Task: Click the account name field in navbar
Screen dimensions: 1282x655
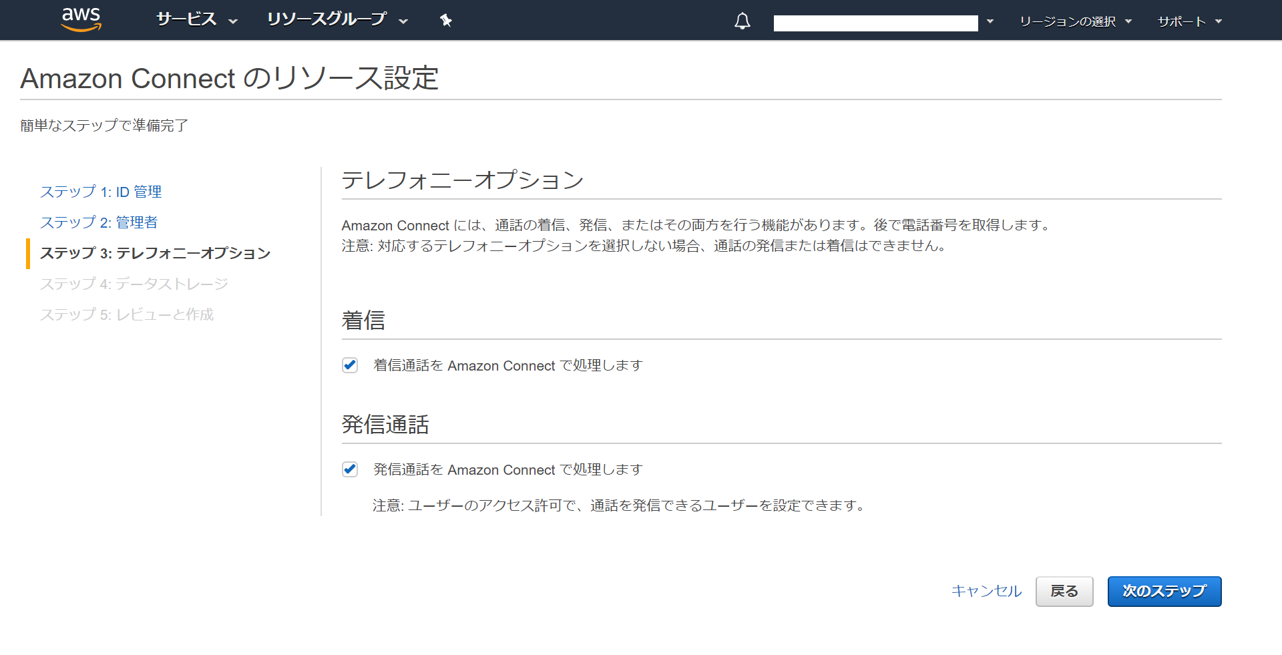Action: [875, 23]
